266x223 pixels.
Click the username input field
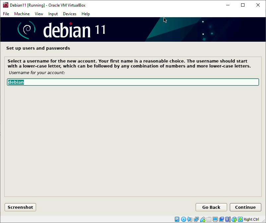[133, 82]
